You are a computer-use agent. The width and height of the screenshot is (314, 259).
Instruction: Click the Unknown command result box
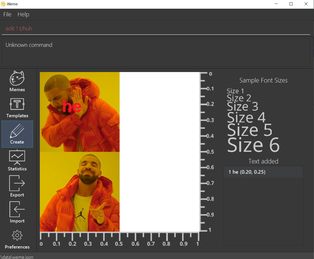[156, 53]
